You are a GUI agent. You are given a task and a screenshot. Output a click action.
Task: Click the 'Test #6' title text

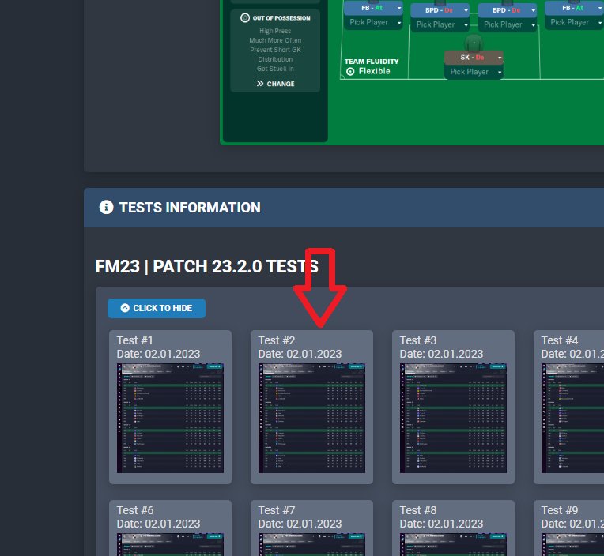pyautogui.click(x=135, y=510)
